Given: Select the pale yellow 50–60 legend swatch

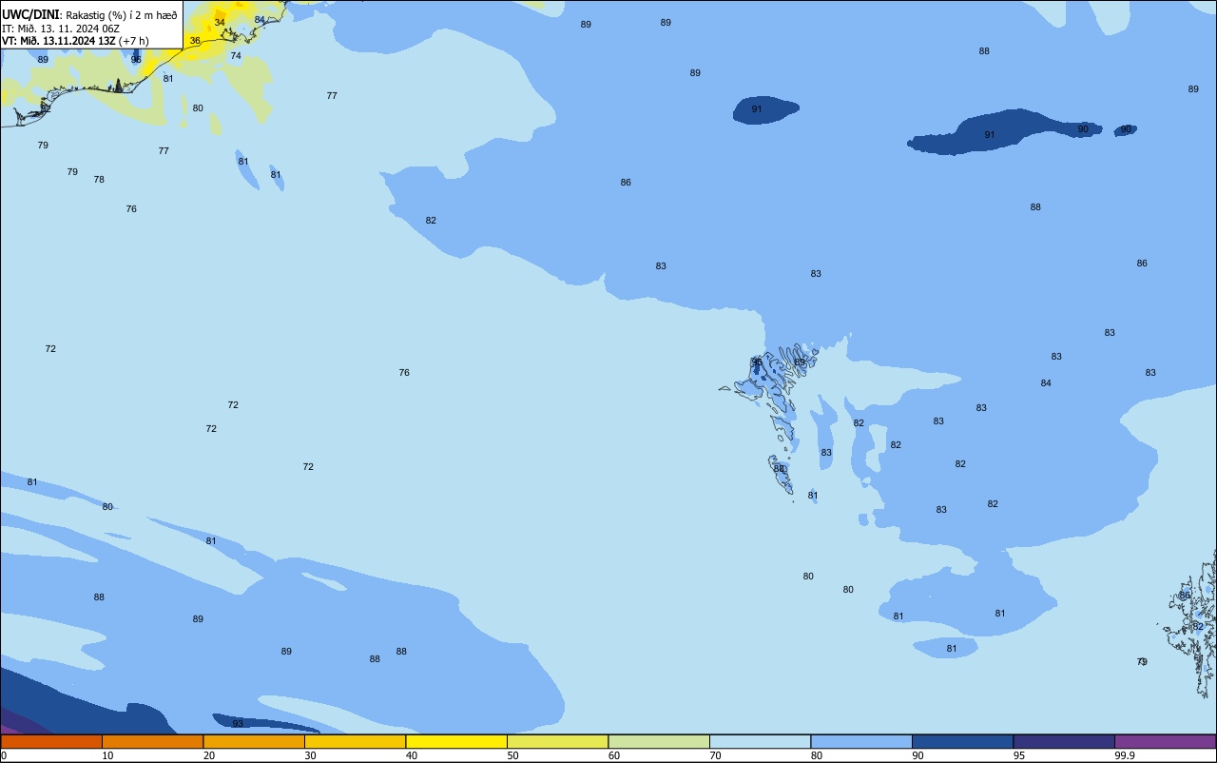Looking at the screenshot, I should 557,741.
